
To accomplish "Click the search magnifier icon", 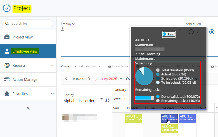I will pyautogui.click(x=7, y=23).
